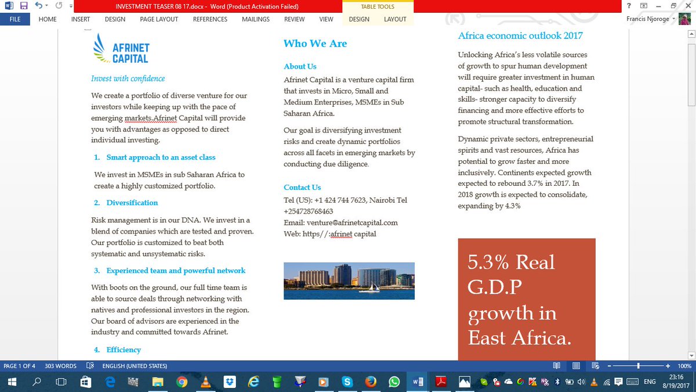Switch to Print Layout view
The height and width of the screenshot is (392, 696).
pyautogui.click(x=576, y=366)
